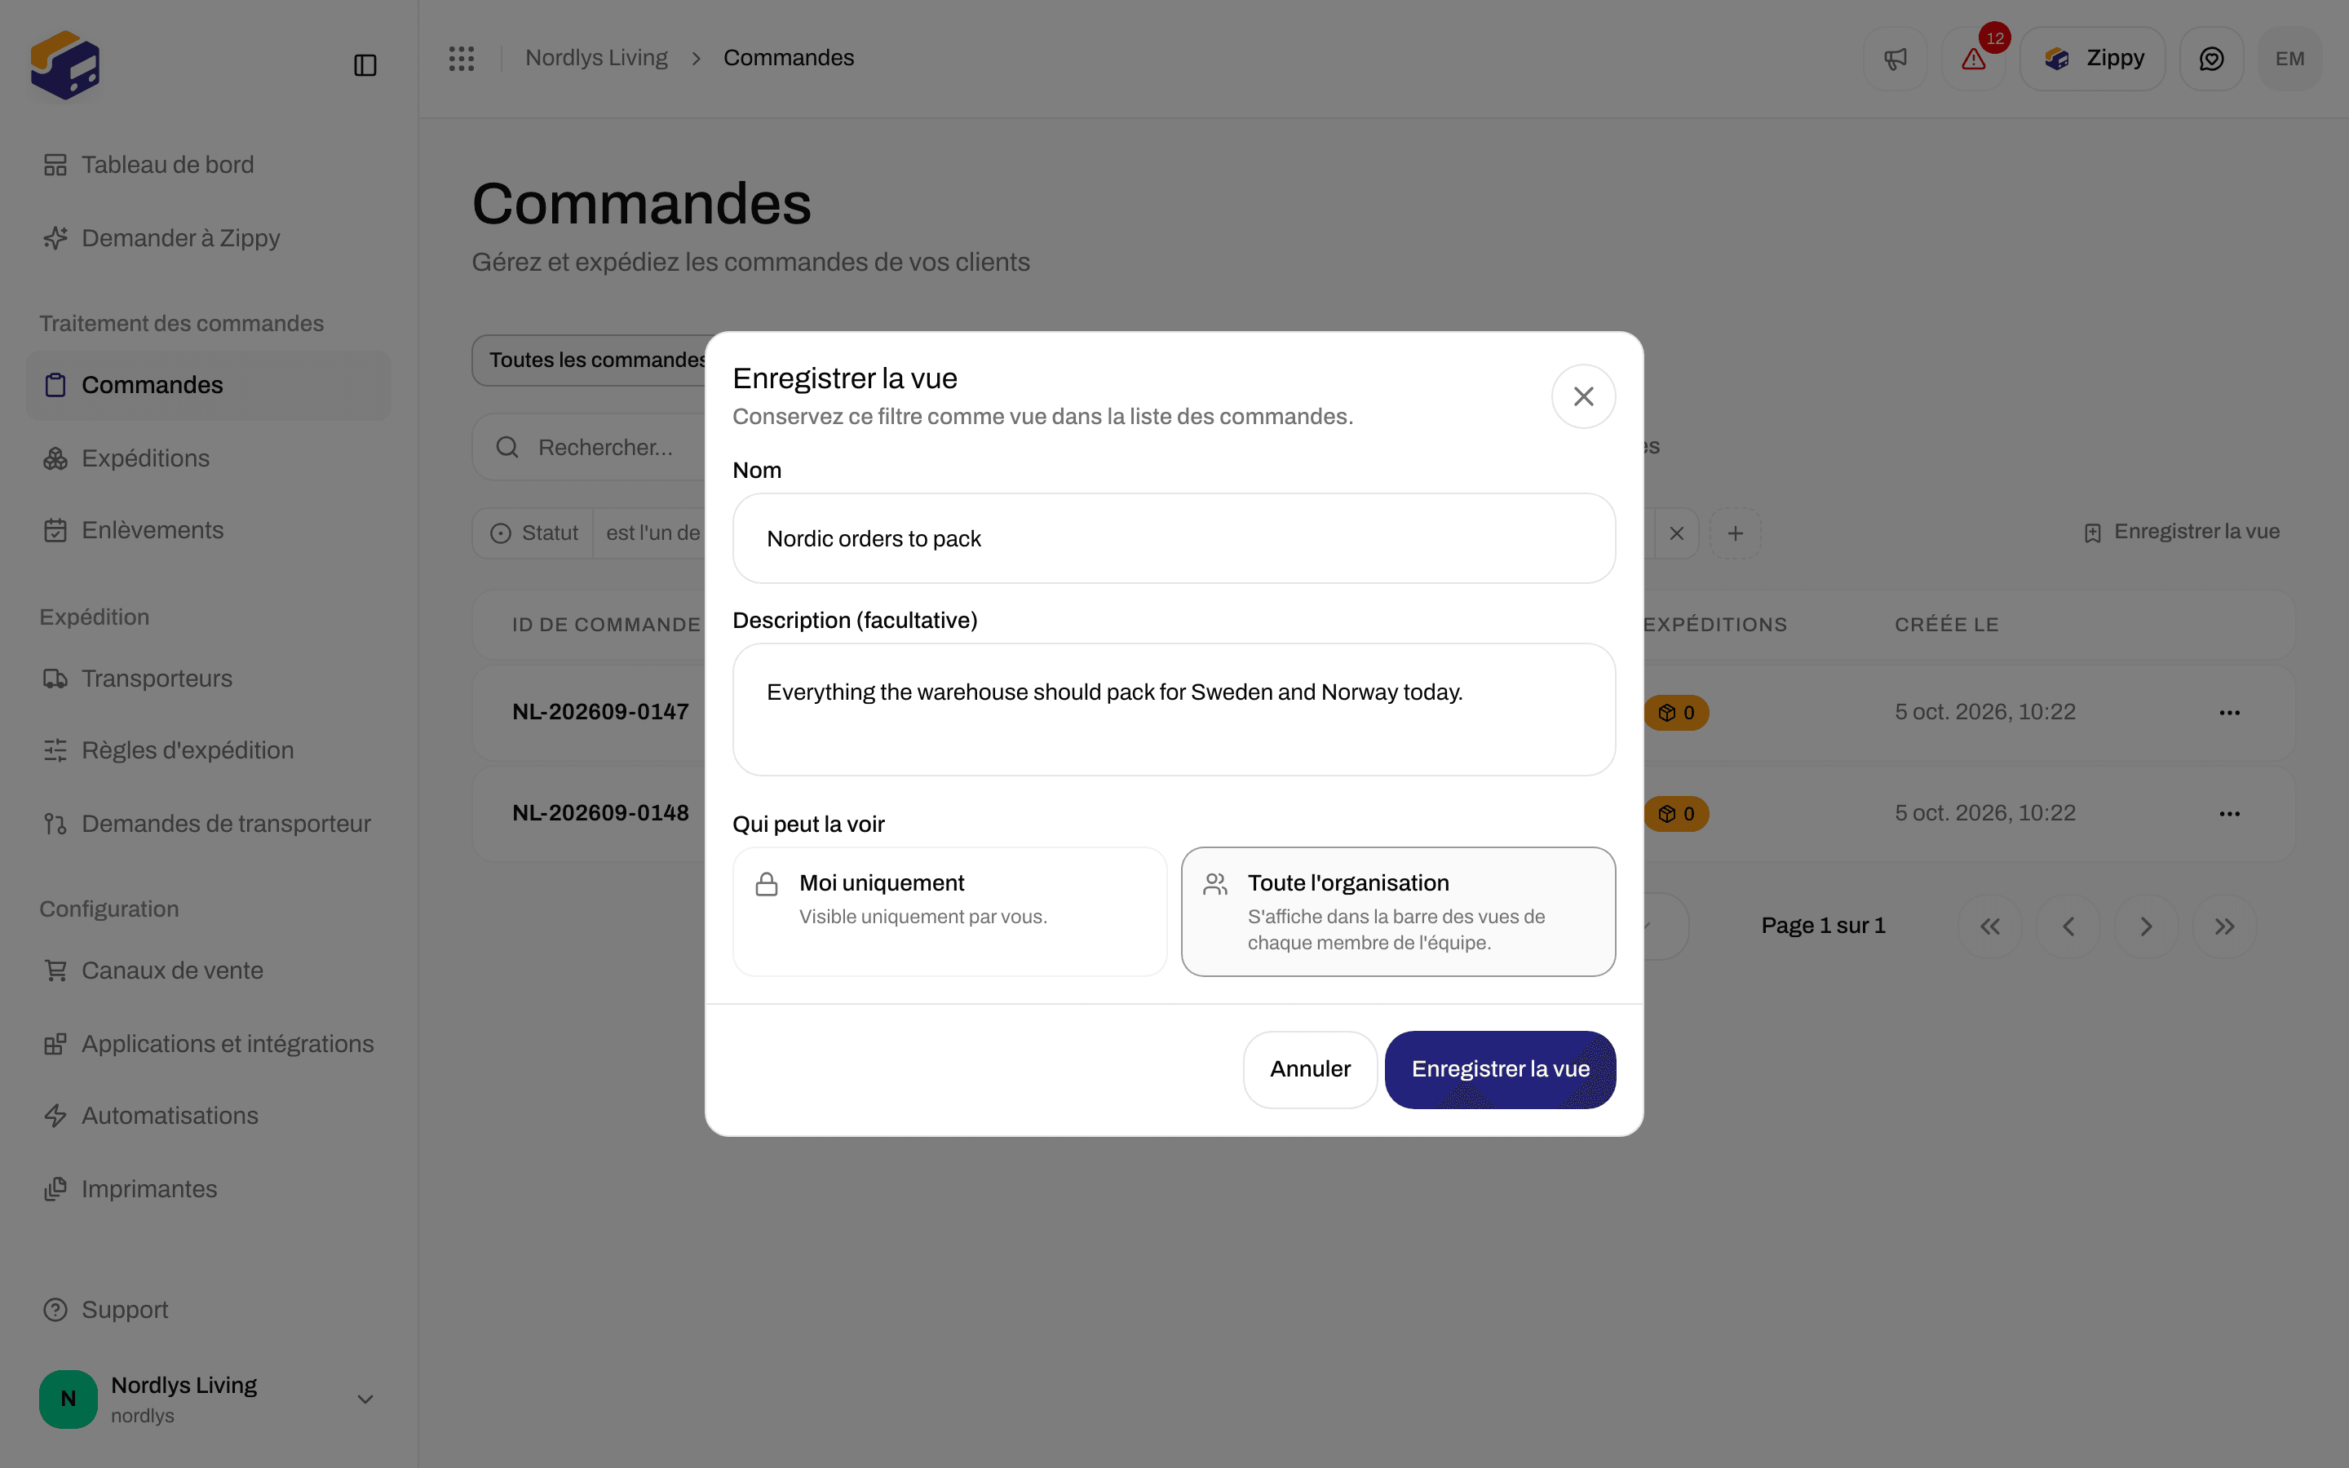The height and width of the screenshot is (1468, 2349).
Task: Cancel the dialog with Annuler
Action: point(1309,1069)
